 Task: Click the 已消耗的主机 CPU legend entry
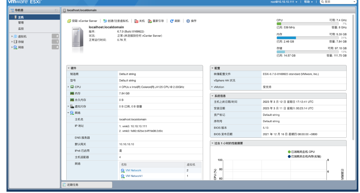301,152
